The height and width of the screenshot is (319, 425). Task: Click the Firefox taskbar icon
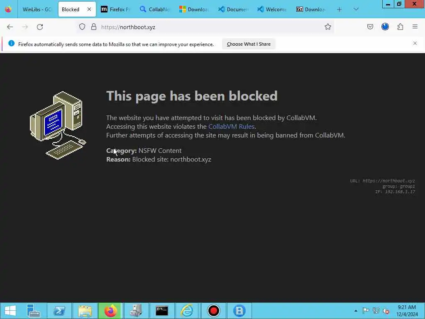click(110, 311)
